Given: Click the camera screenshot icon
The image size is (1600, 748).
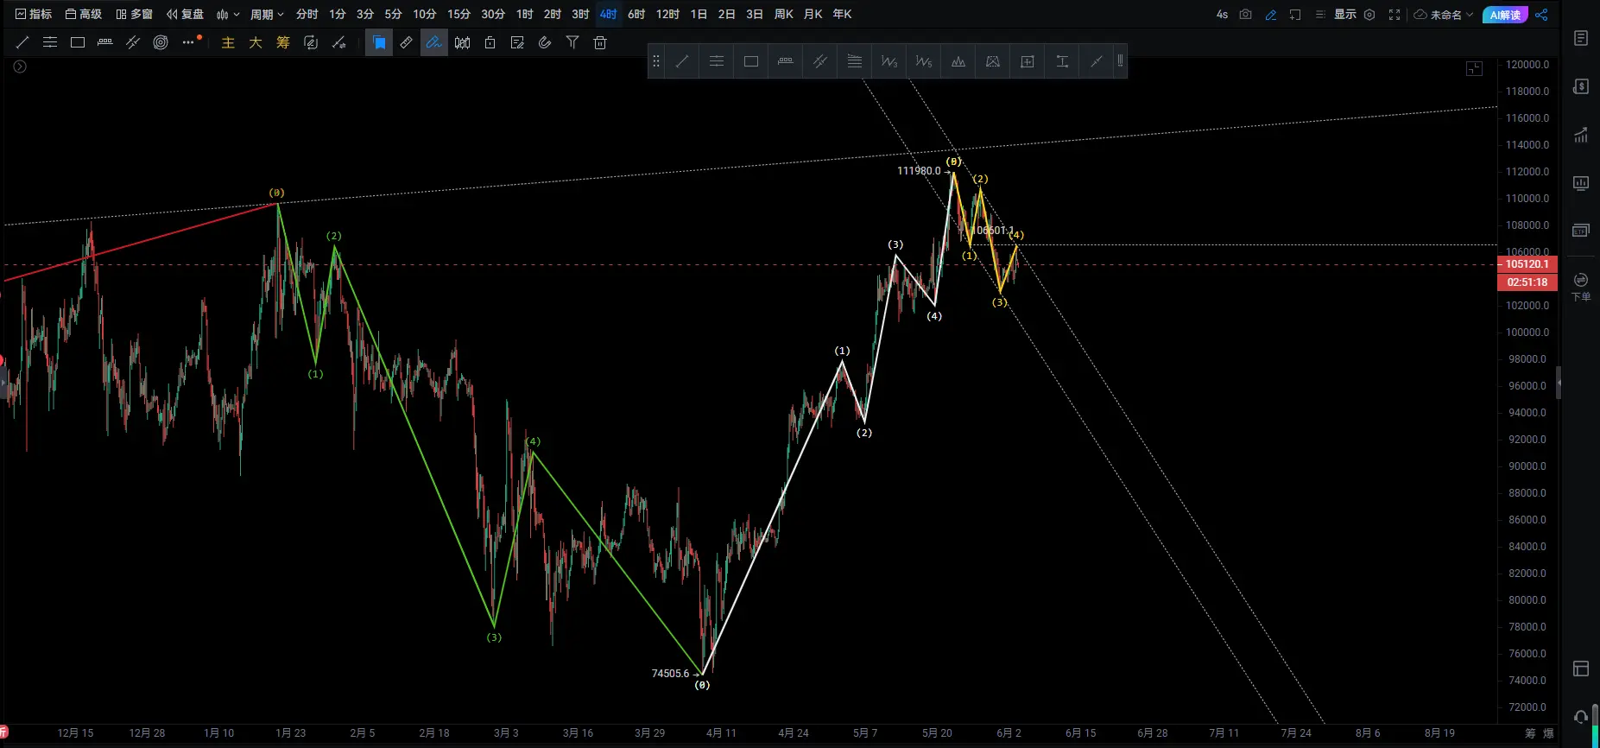Looking at the screenshot, I should [1245, 15].
